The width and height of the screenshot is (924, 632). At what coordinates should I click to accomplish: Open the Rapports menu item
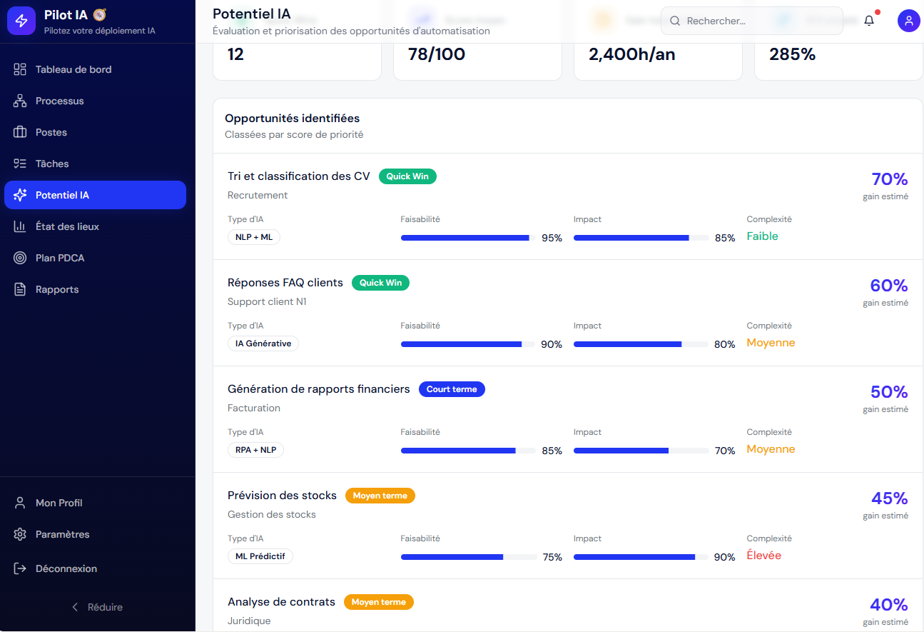(x=95, y=289)
